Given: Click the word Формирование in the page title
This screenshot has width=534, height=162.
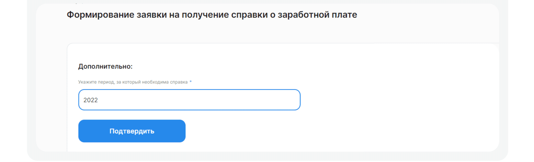Looking at the screenshot, I should pos(100,15).
